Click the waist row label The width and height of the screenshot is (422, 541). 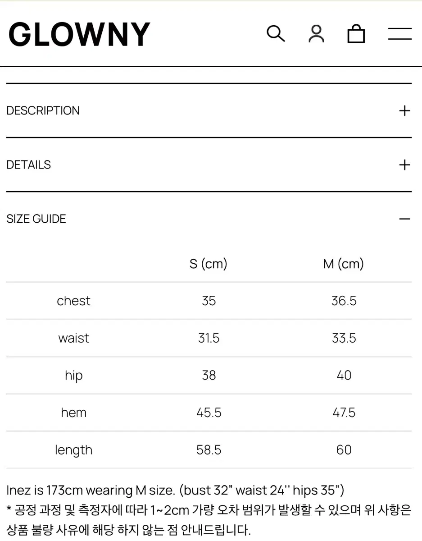[73, 338]
